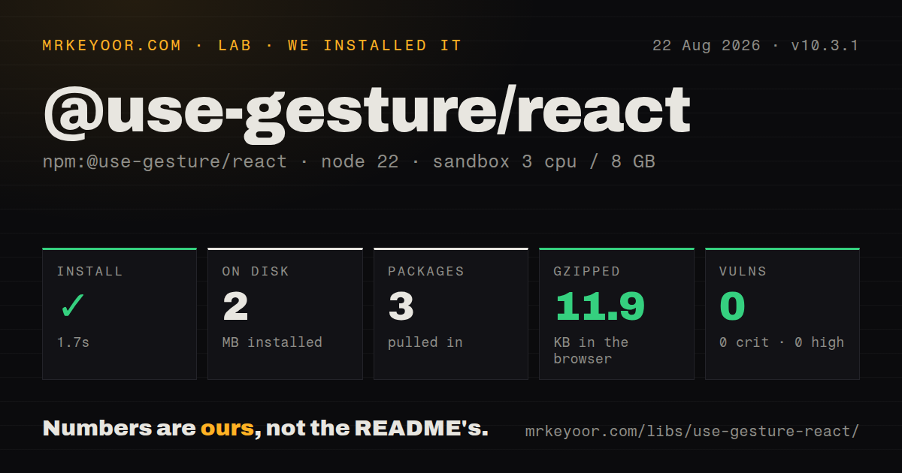Viewport: 902px width, 473px height.
Task: Click the "Numbers are ours, not the README's." tagline
Action: (265, 429)
